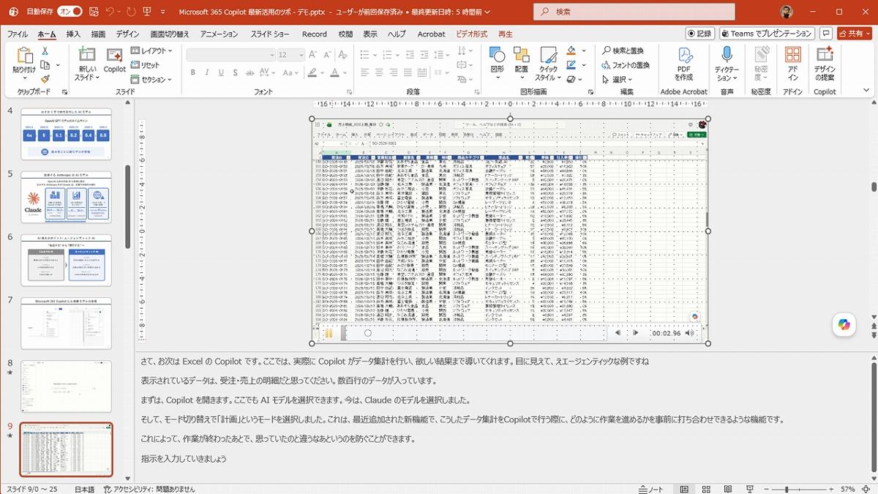
Task: Click the リセット button
Action: [x=145, y=65]
